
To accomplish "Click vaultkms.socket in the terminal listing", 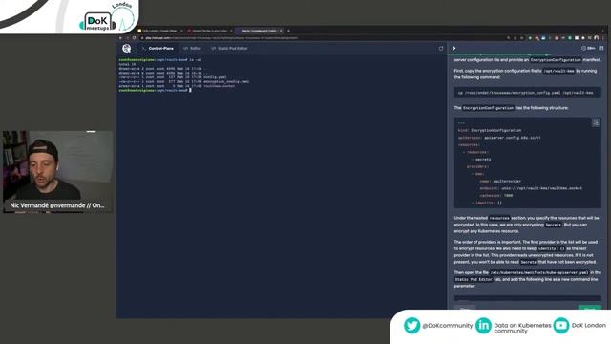I will 219,86.
